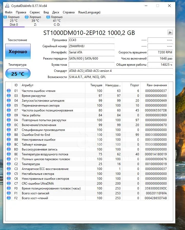This screenshot has height=230, width=185.
Task: Click status circle of attribute 01 row
Action: click(9, 91)
